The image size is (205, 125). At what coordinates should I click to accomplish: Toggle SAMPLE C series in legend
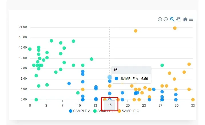tap(130, 111)
